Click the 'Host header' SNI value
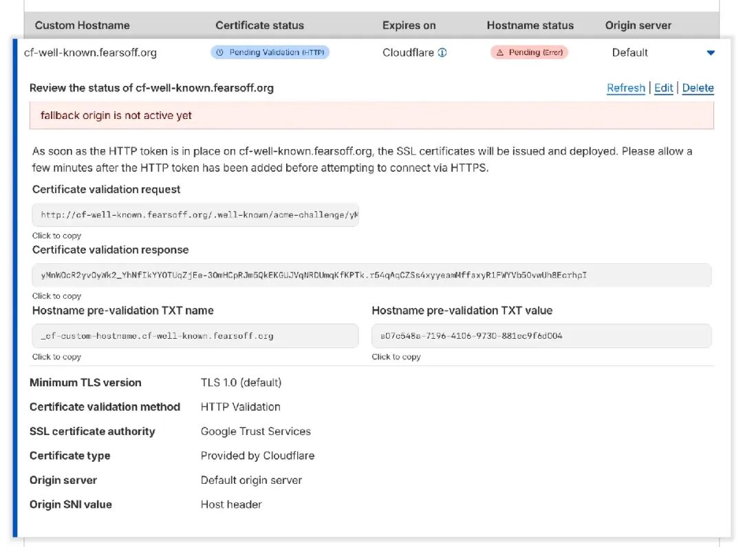The width and height of the screenshot is (743, 547). 231,504
